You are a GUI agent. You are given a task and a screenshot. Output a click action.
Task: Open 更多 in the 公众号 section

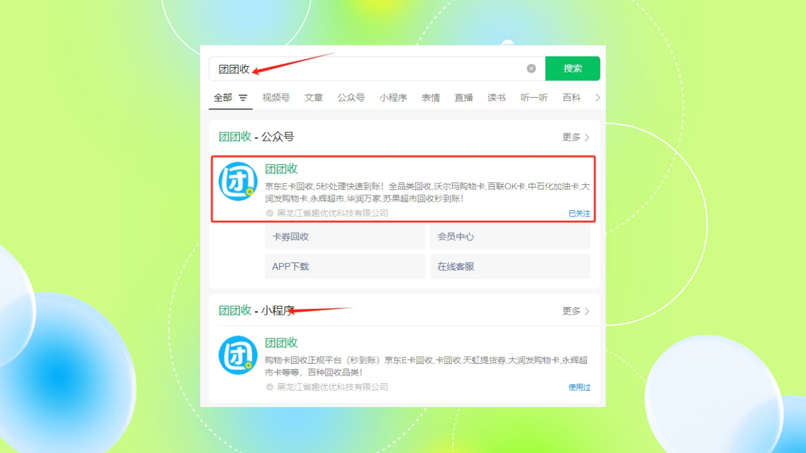[x=576, y=137]
